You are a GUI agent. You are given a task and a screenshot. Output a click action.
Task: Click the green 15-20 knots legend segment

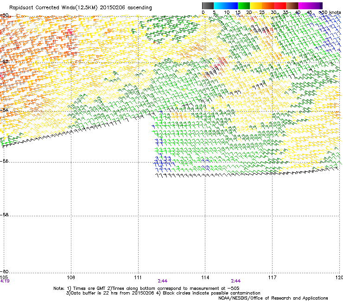244,6
